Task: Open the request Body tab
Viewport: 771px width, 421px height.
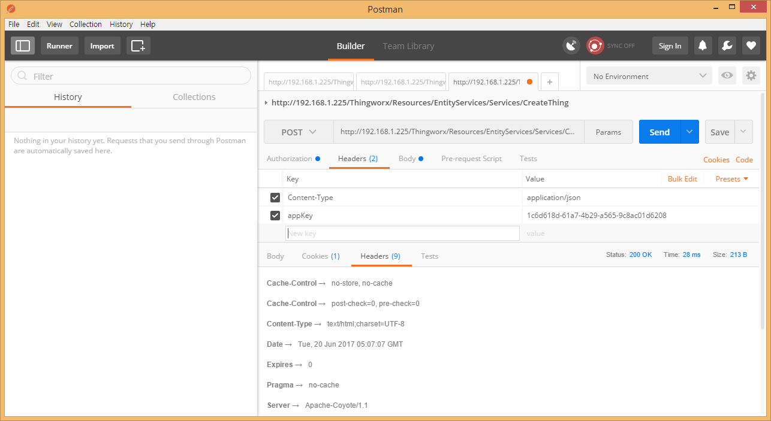Action: (x=411, y=159)
